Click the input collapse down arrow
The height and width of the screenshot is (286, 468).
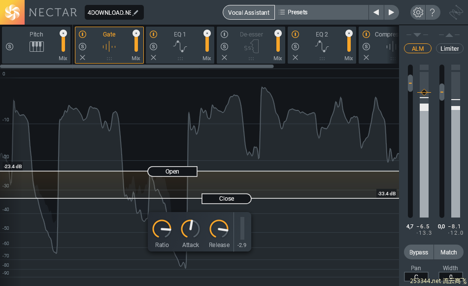pos(417,35)
